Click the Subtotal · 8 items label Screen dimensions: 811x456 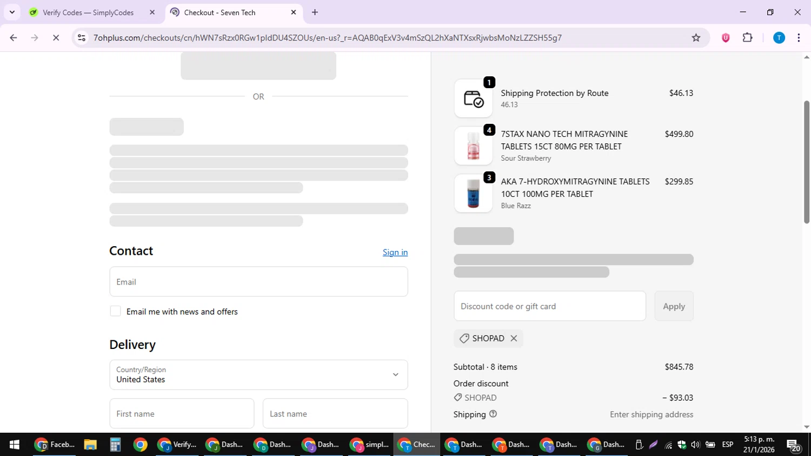[486, 367]
